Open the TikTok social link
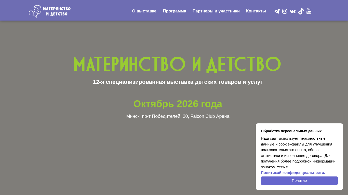Screen dimensions: 348x195 tap(301, 11)
